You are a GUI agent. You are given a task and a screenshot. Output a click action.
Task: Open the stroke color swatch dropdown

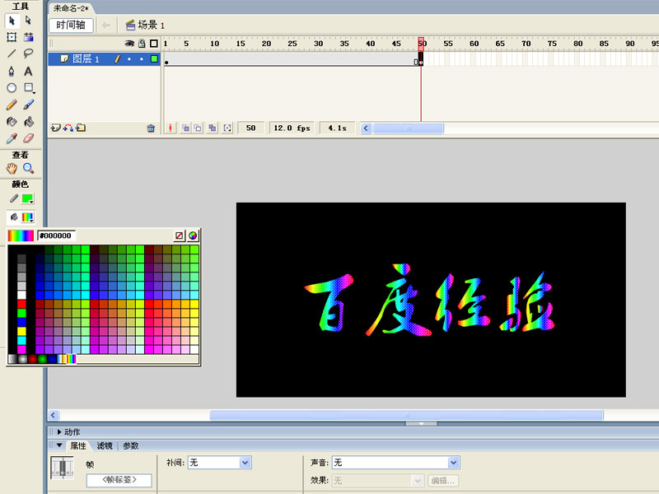28,198
